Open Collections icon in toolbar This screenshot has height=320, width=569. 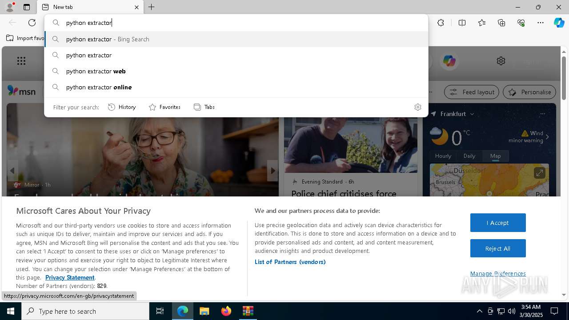click(x=501, y=23)
